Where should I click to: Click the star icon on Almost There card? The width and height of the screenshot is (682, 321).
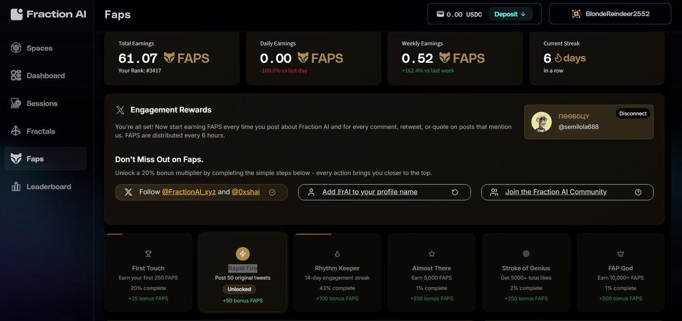click(x=431, y=254)
